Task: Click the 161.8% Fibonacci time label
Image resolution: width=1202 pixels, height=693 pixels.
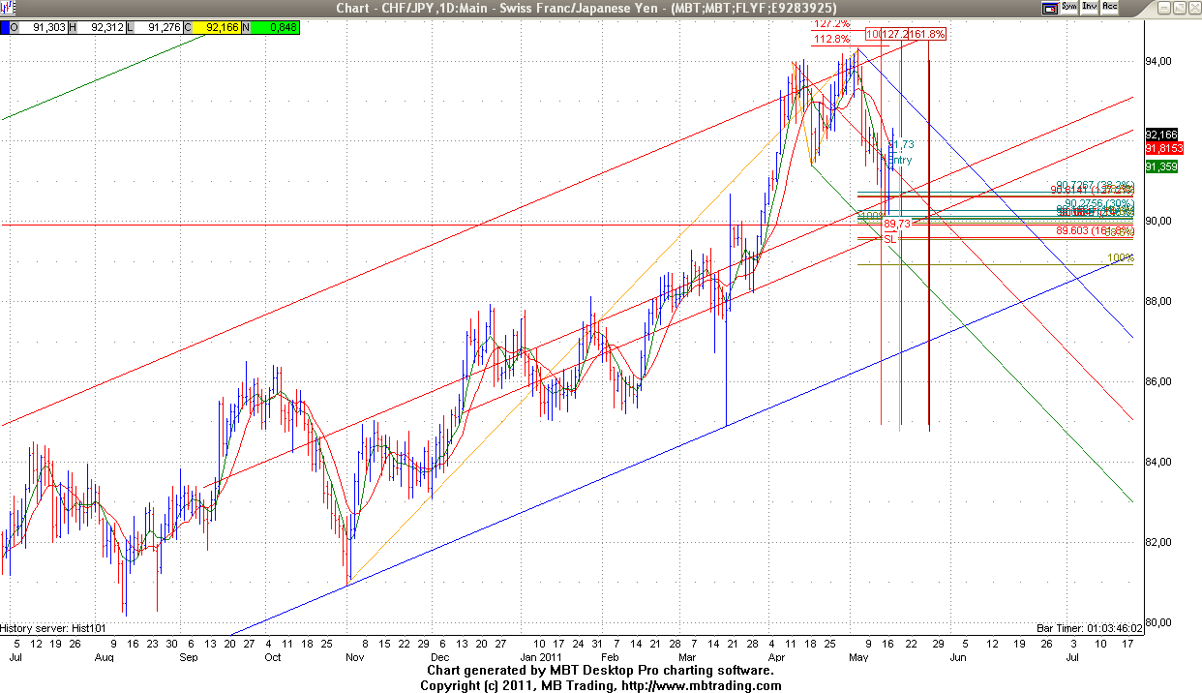Action: [x=927, y=34]
